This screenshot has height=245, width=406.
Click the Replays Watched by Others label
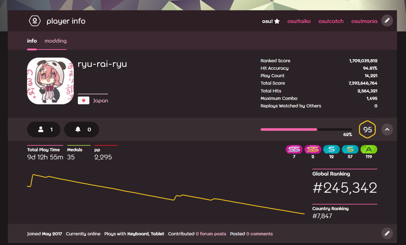coord(291,106)
